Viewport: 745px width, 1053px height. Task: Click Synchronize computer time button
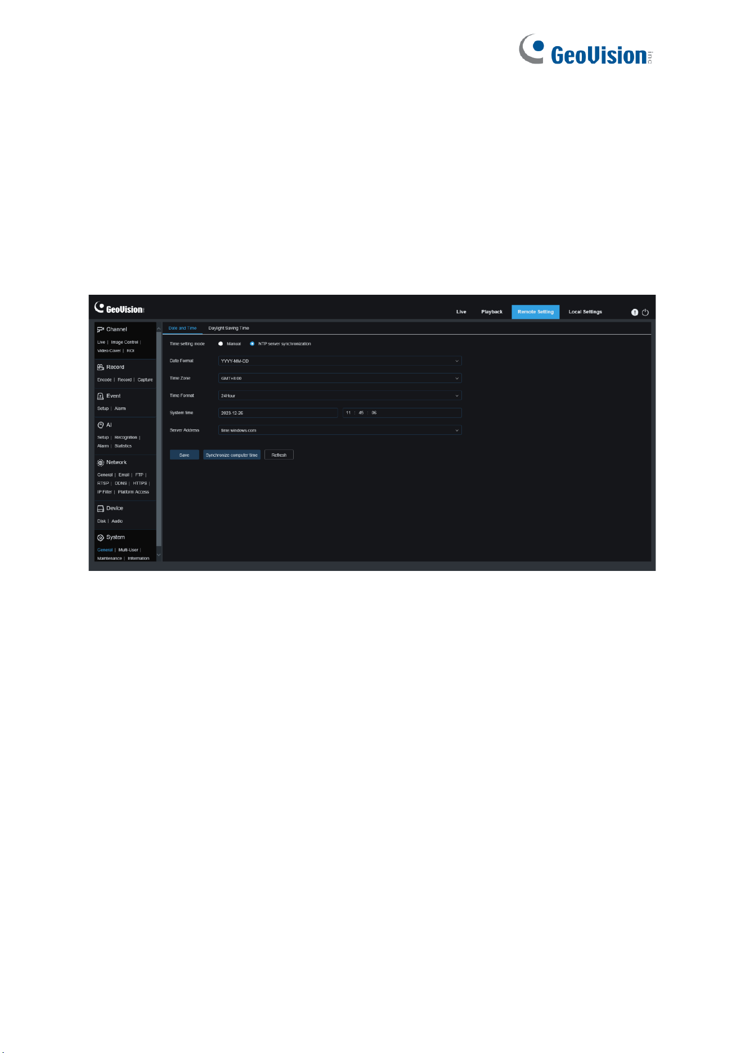[x=232, y=455]
